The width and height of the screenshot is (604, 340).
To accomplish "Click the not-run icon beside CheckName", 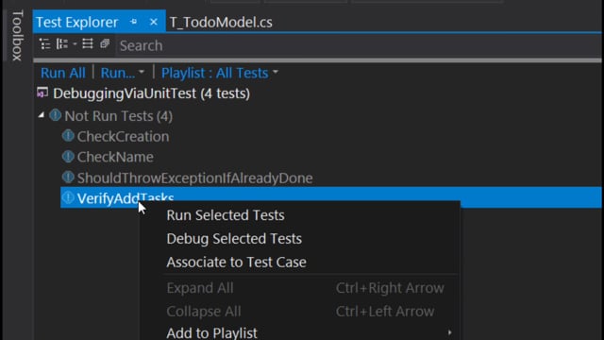I will 68,157.
